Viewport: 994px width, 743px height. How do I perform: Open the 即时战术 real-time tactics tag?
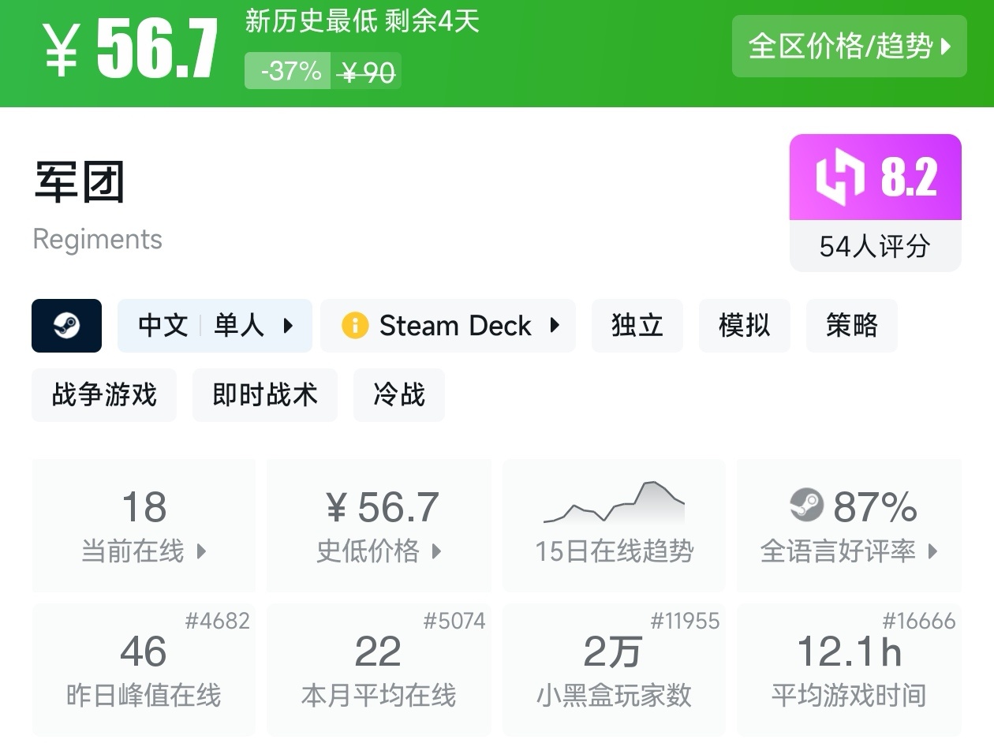264,395
